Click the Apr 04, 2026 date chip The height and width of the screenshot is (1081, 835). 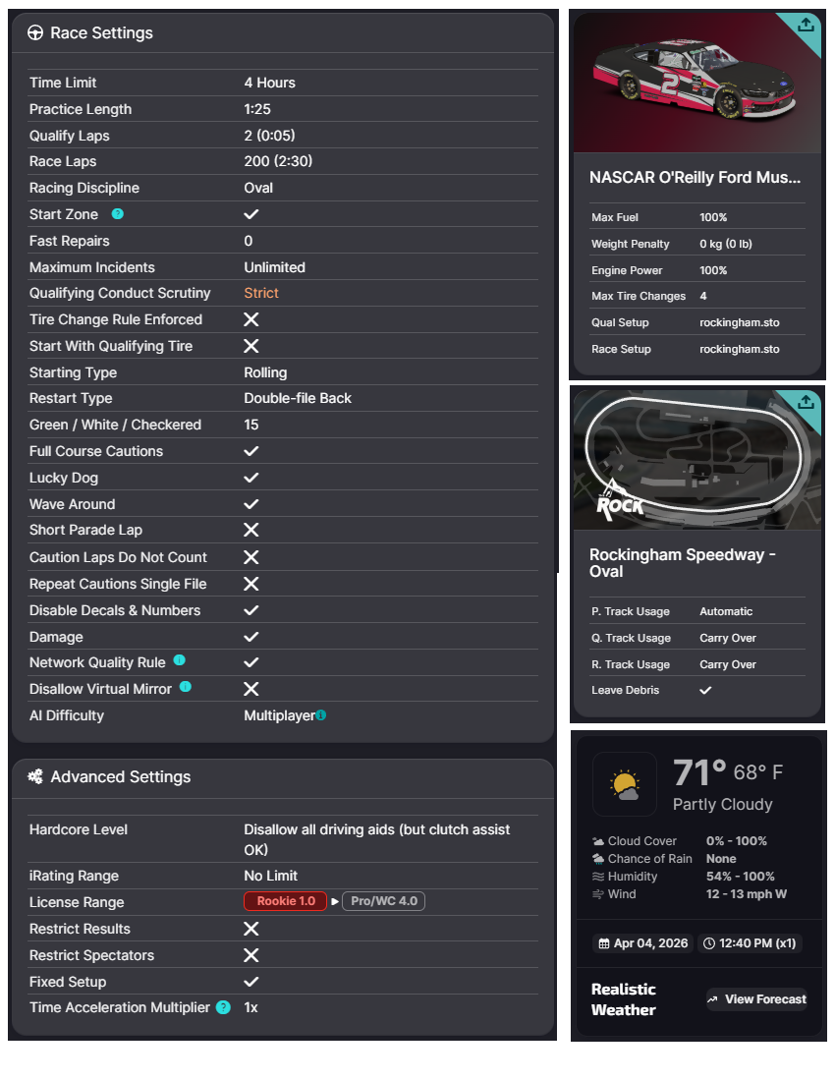(x=643, y=943)
